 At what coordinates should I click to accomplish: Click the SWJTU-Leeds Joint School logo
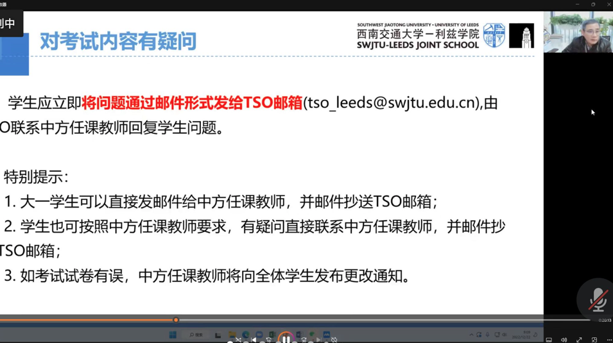click(445, 36)
